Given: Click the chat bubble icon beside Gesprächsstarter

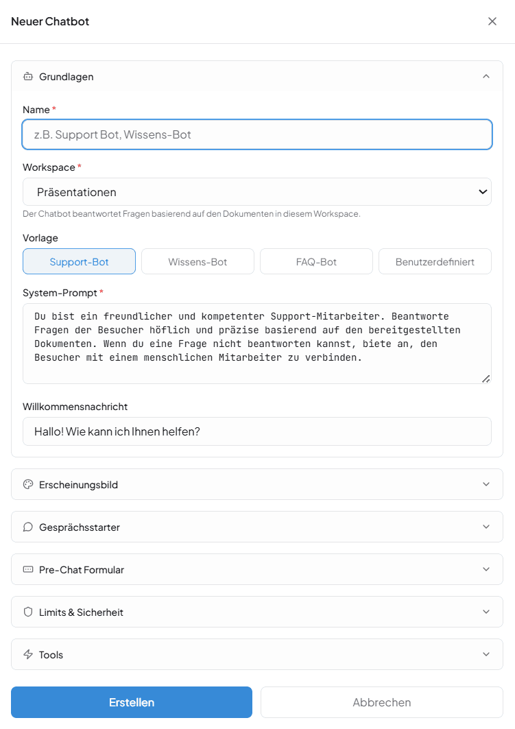Looking at the screenshot, I should pyautogui.click(x=27, y=527).
